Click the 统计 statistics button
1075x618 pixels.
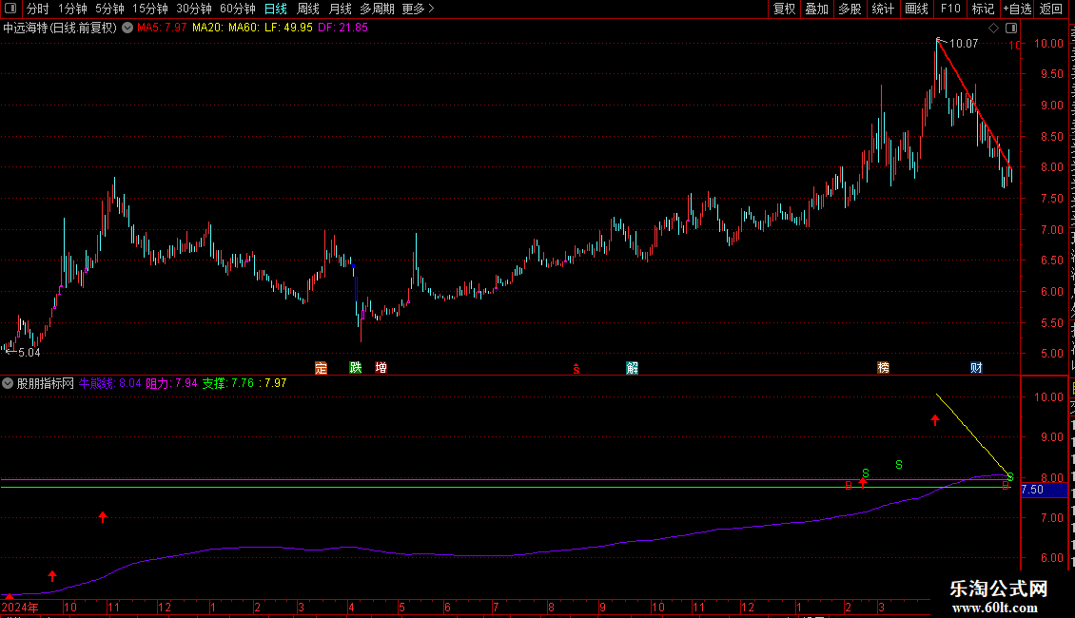tap(882, 9)
